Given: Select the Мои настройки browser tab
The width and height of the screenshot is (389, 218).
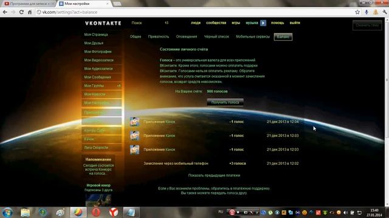Looking at the screenshot, I should point(84,4).
